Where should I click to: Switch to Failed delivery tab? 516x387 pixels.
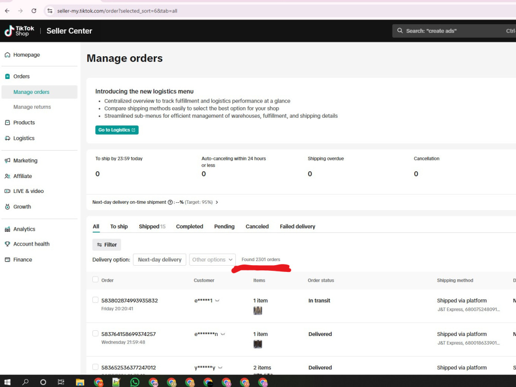coord(298,227)
